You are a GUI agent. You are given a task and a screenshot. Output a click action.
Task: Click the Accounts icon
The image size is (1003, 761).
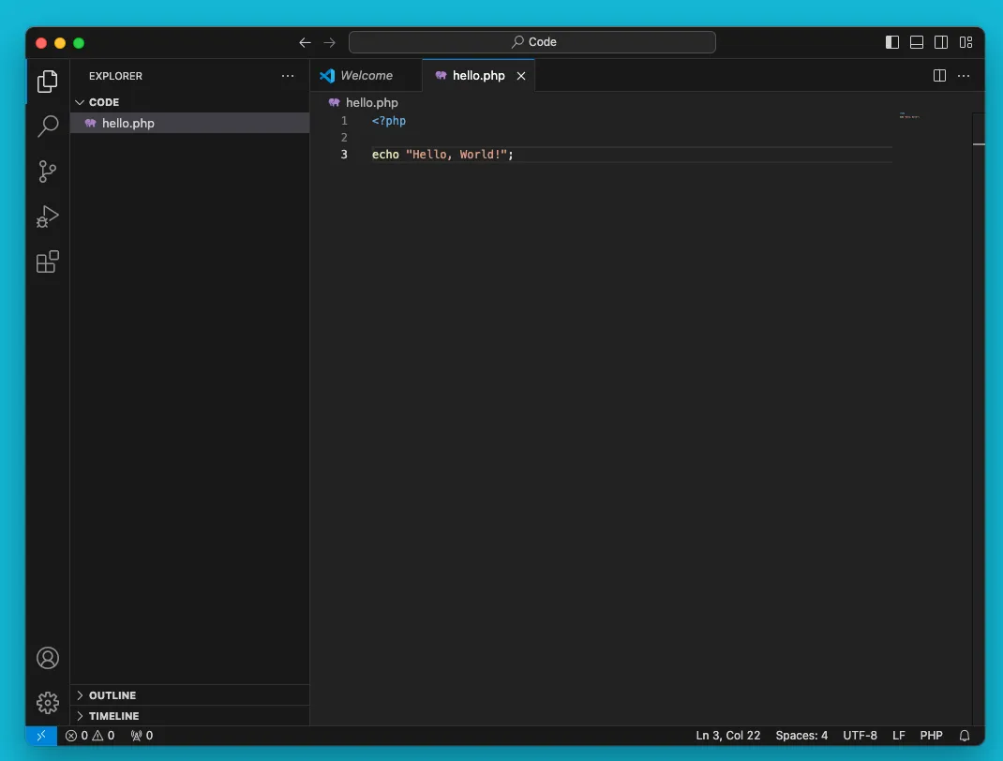(48, 658)
